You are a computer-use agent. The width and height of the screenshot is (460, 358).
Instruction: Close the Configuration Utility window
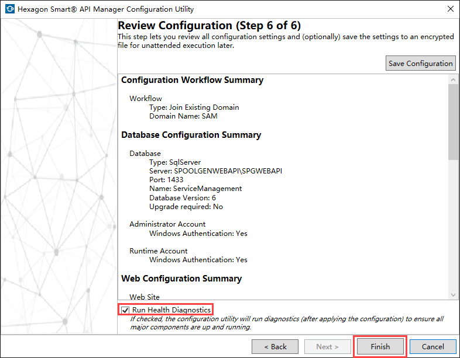[449, 9]
